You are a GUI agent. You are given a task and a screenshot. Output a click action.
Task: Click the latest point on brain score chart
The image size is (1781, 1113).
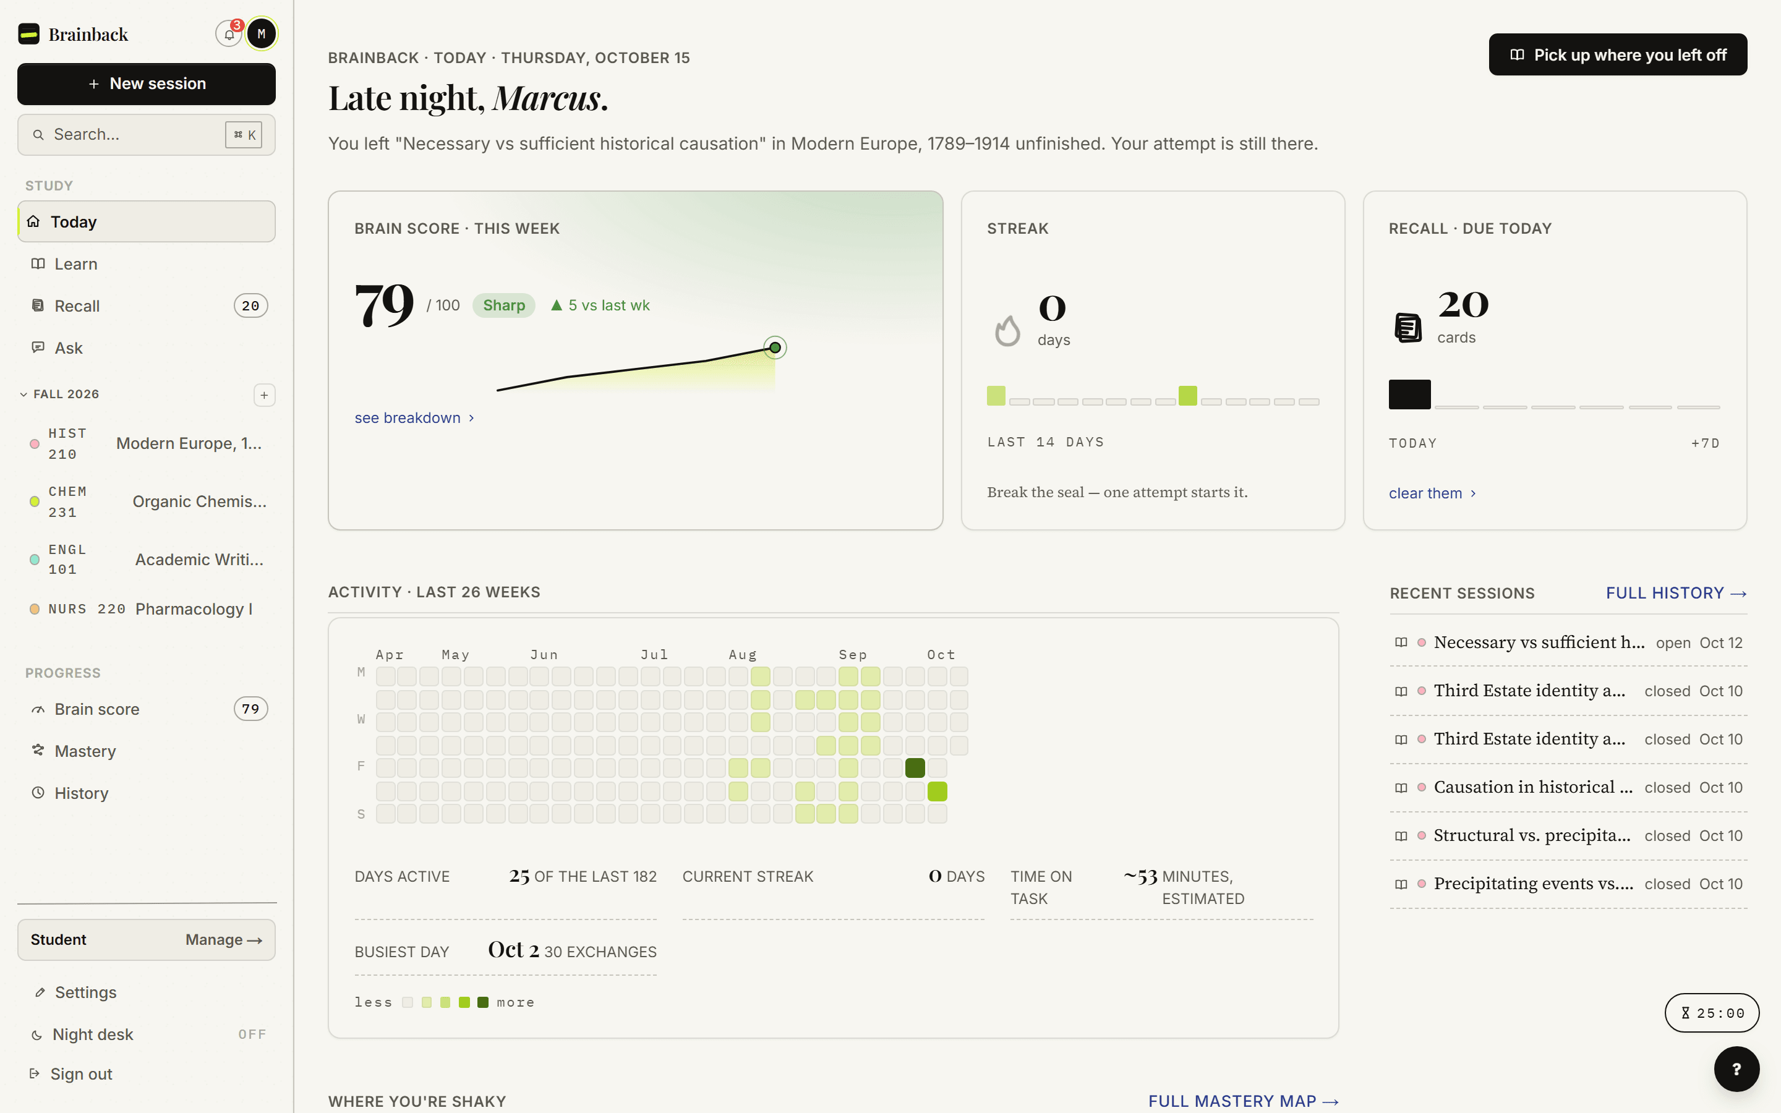tap(775, 348)
